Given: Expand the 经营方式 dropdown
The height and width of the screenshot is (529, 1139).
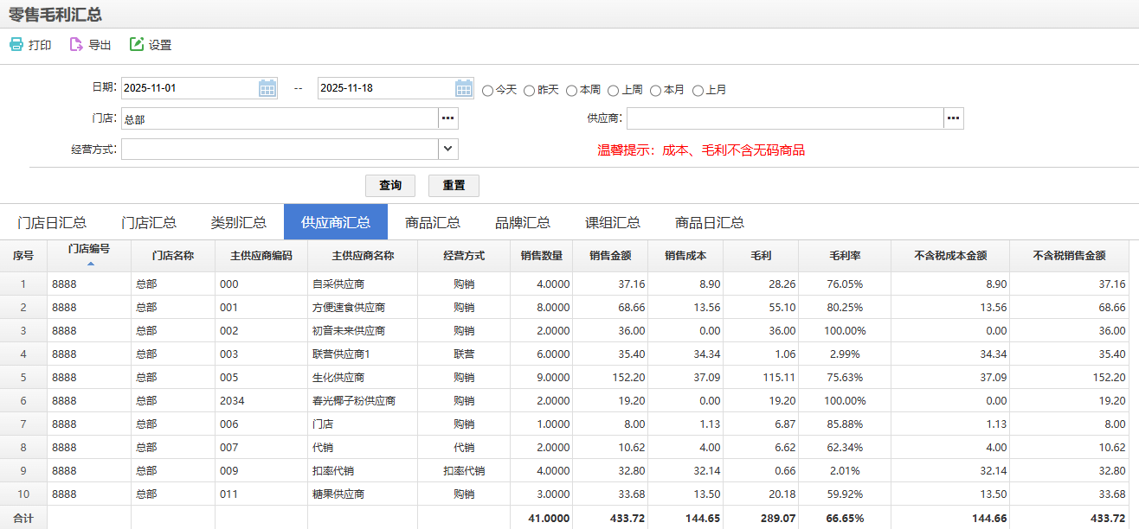Looking at the screenshot, I should [447, 149].
